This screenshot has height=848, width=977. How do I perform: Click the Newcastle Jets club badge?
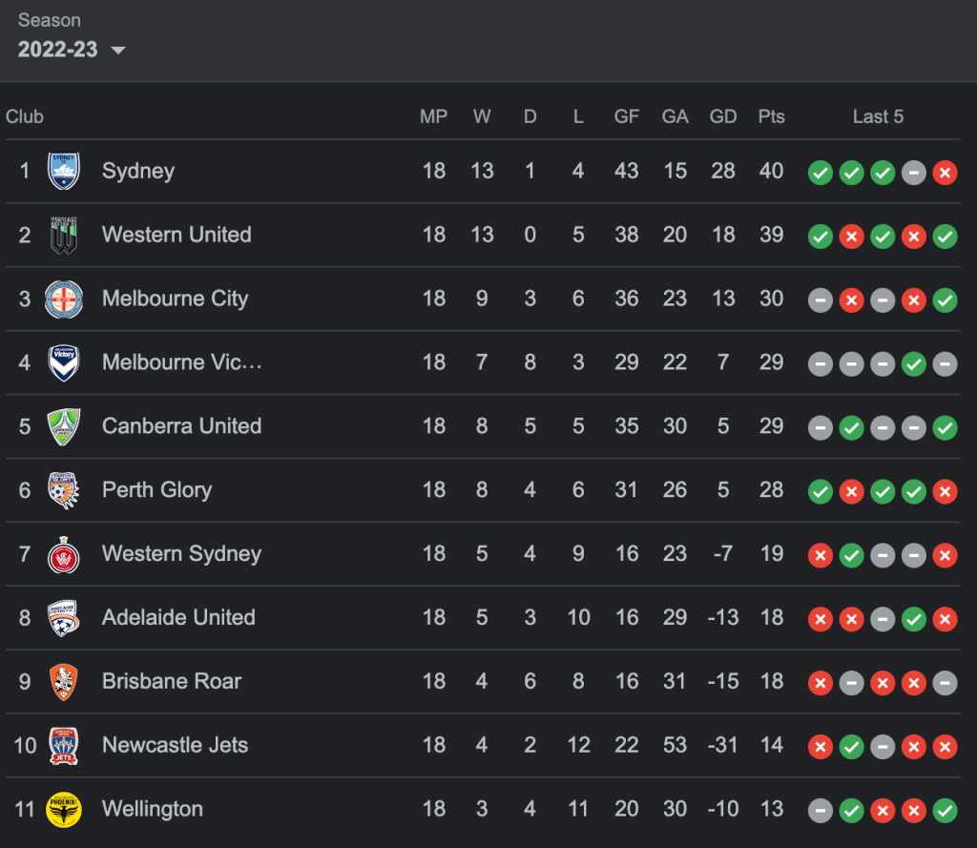click(x=64, y=746)
